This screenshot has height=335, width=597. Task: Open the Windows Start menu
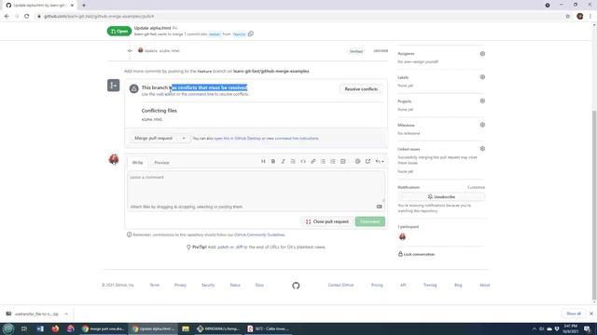tap(8, 328)
